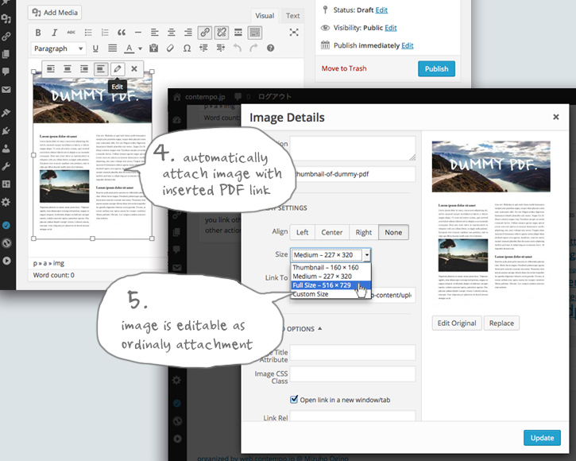Screen dimensions: 576x461
Task: Toggle the toolbar kitchen sink
Action: (x=255, y=33)
